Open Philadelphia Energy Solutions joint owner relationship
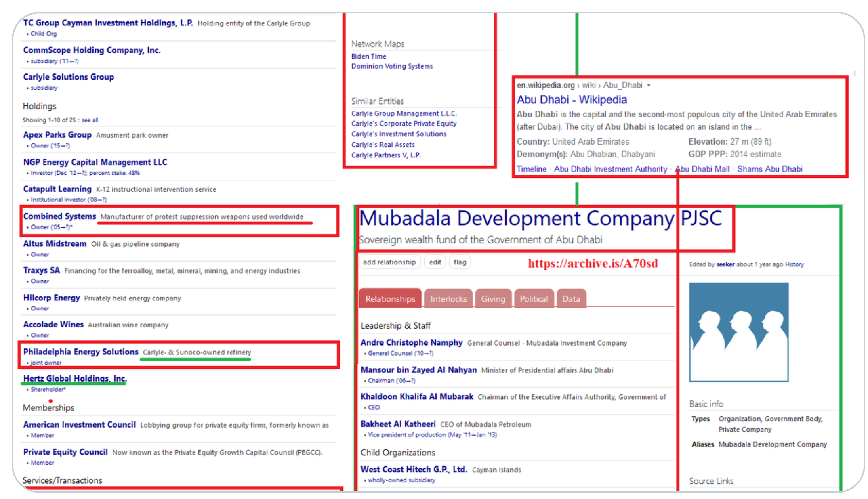 46,363
